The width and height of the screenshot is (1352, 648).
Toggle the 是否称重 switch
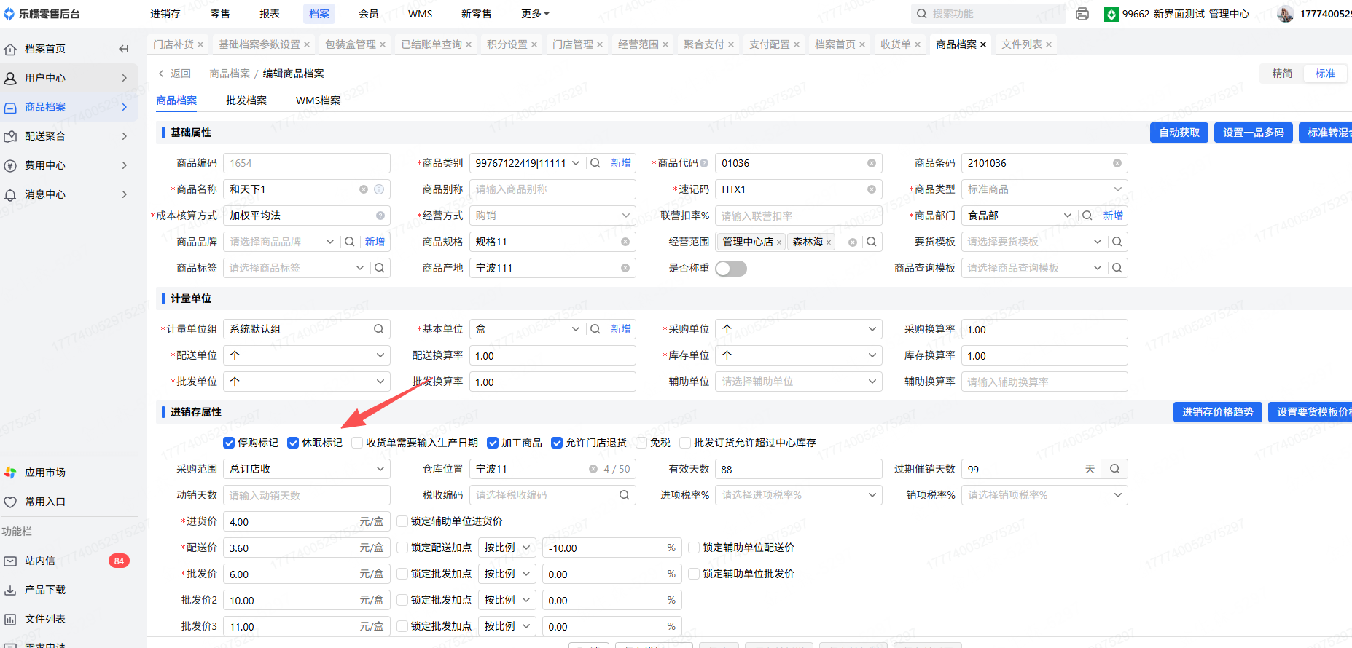tap(731, 269)
